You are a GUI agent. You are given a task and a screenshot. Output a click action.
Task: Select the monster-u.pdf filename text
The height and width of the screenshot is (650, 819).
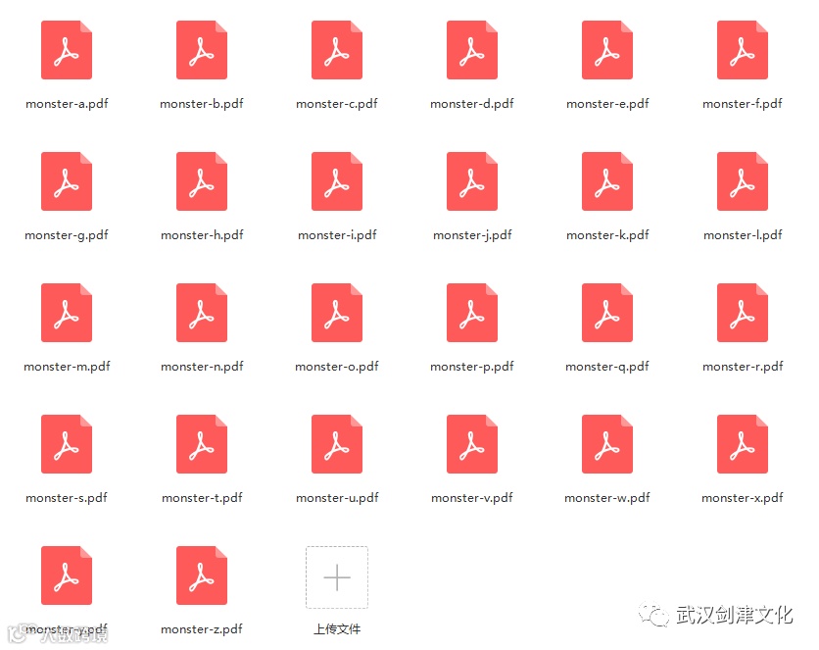click(x=337, y=497)
